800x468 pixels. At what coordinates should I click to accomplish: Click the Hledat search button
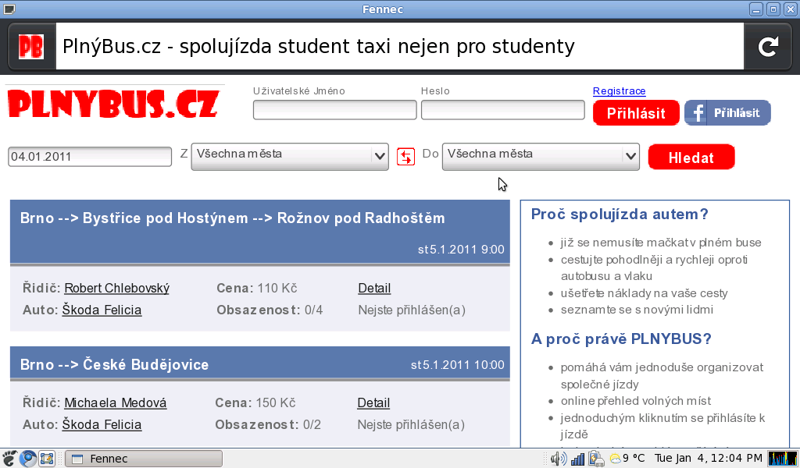click(x=691, y=157)
